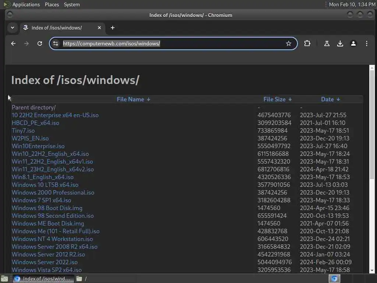Sort listing by File Name
Viewport: 377px width, 283px height.
click(x=130, y=99)
